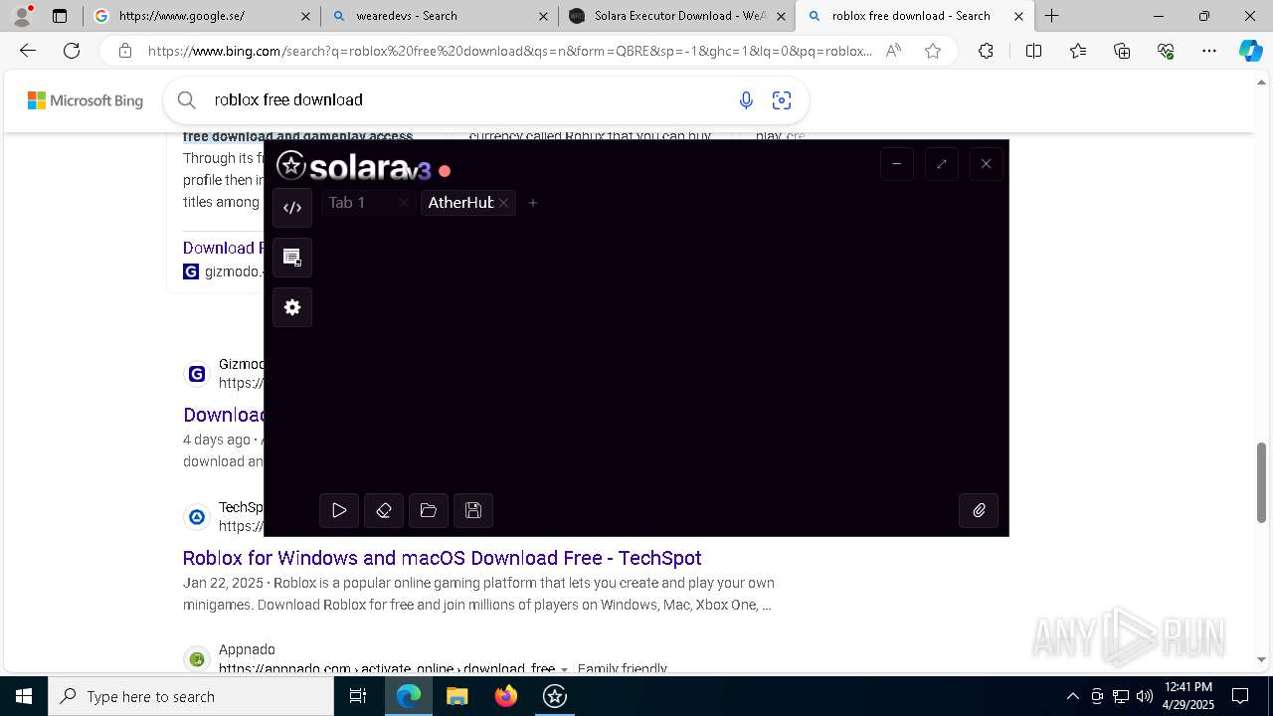Switch to the wearedevs Search tab
This screenshot has height=716, width=1273.
coord(439,16)
